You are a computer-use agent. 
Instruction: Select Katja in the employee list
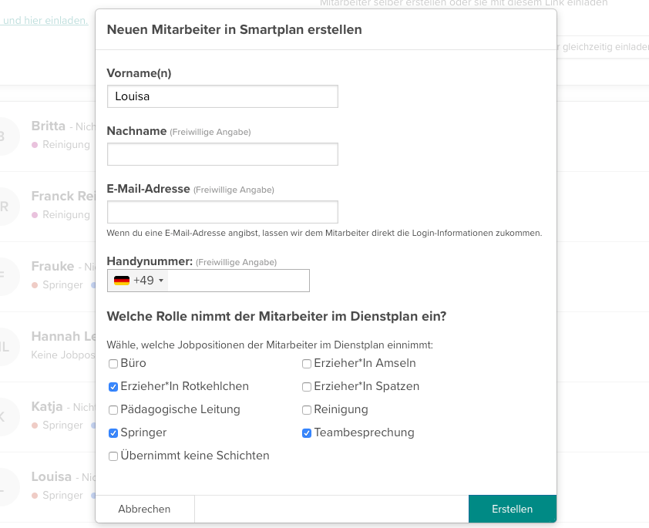pos(47,406)
